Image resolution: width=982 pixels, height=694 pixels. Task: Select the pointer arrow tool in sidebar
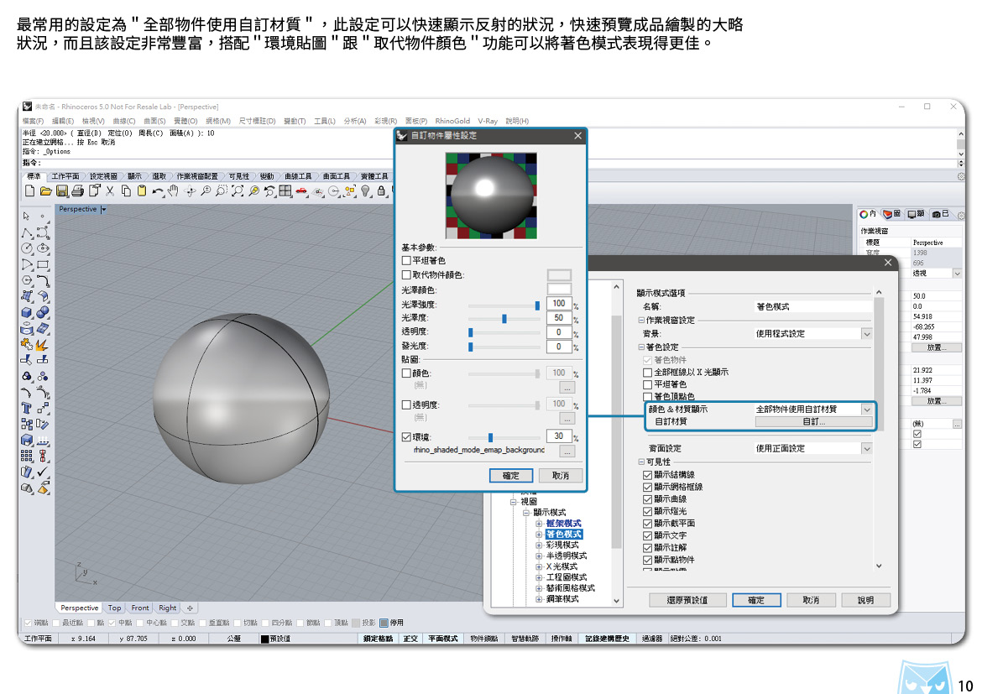click(26, 217)
